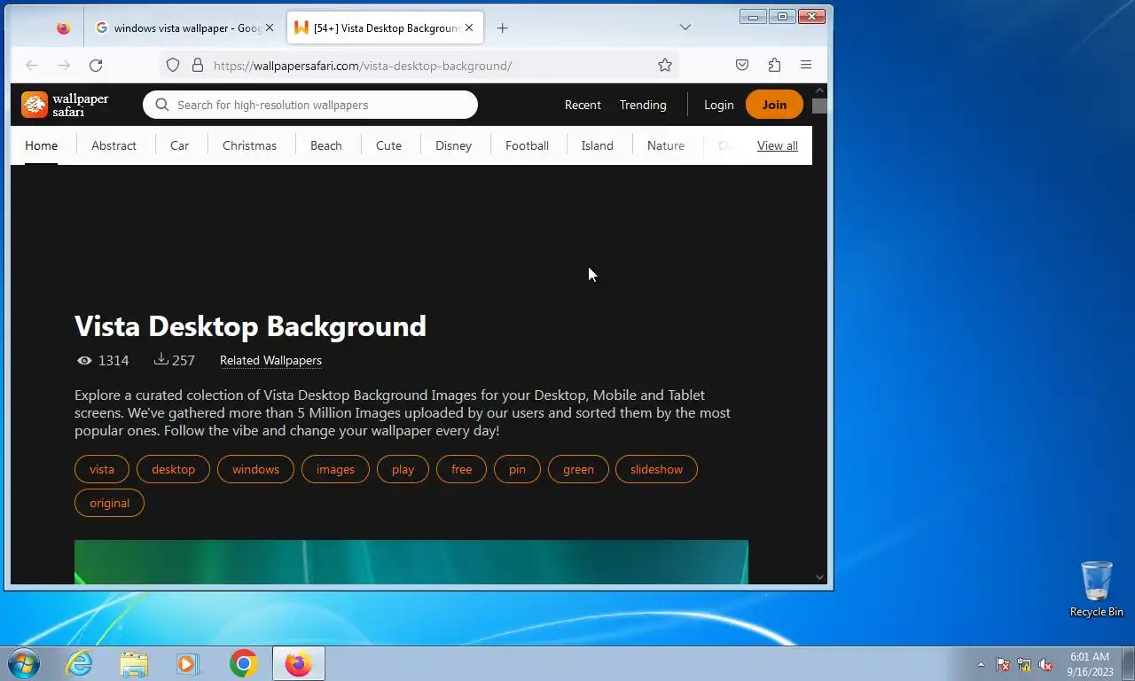The height and width of the screenshot is (681, 1135).
Task: Click the Firefox taskbar button
Action: (299, 663)
